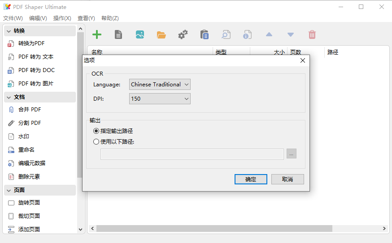Image resolution: width=392 pixels, height=243 pixels.
Task: Click the 转换为PDF sidebar icon
Action: 11,44
